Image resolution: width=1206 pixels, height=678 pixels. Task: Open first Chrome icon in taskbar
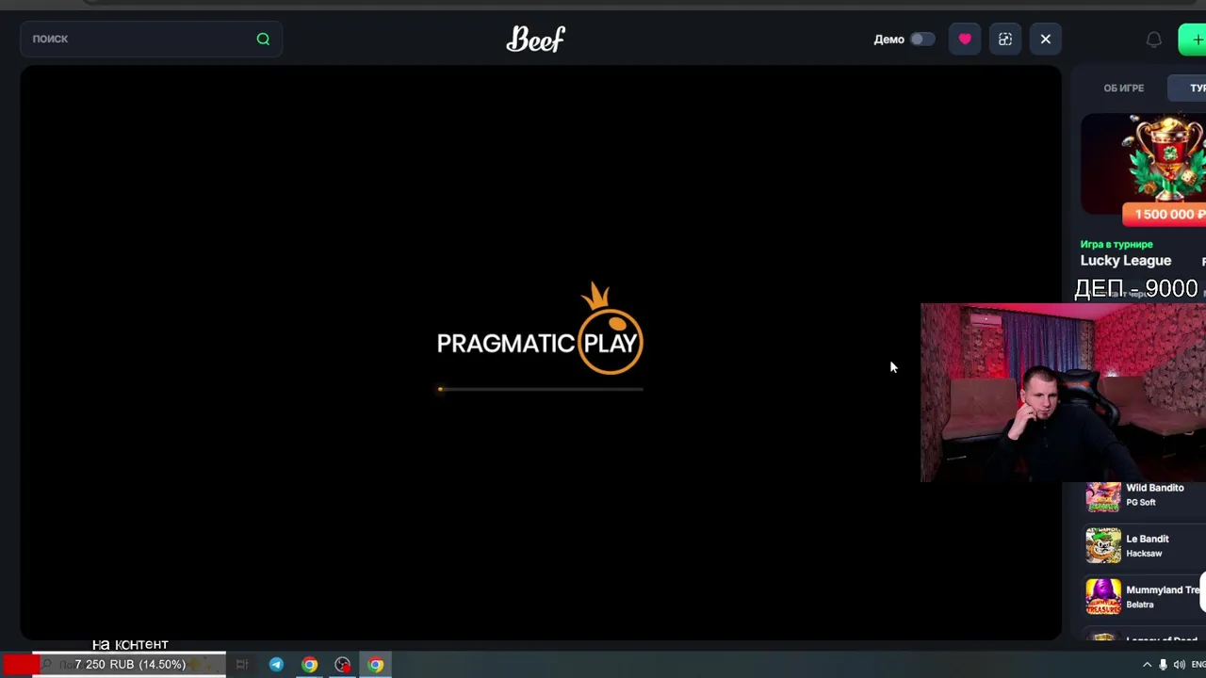309,665
